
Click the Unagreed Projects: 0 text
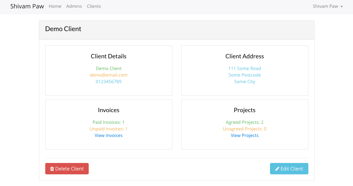coord(245,129)
